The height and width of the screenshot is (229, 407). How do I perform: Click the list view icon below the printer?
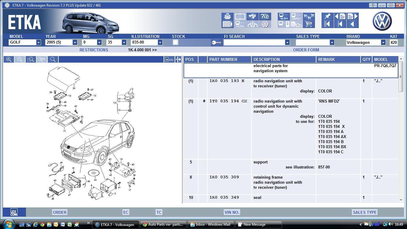click(228, 24)
